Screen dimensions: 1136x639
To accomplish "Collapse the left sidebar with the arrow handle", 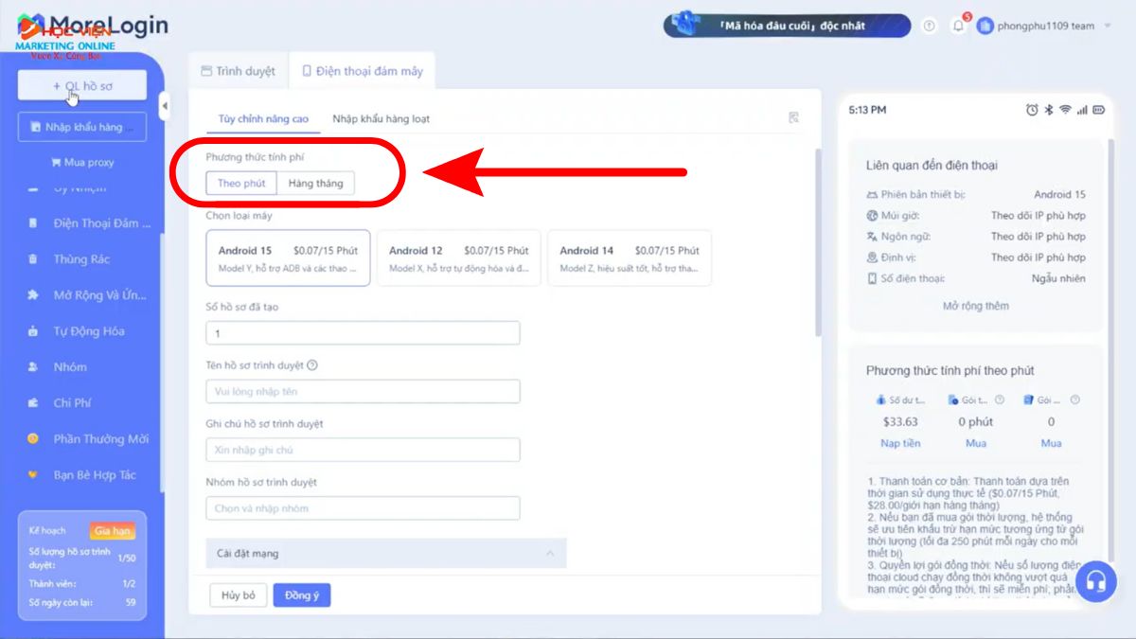I will tap(165, 104).
